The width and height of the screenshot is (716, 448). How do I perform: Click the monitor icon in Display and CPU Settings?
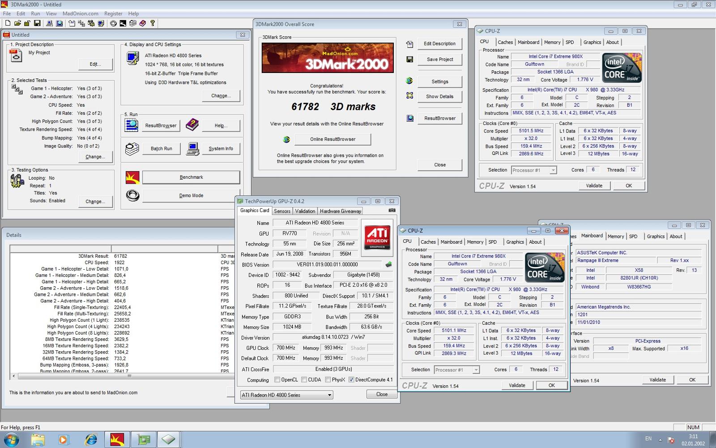[x=133, y=58]
